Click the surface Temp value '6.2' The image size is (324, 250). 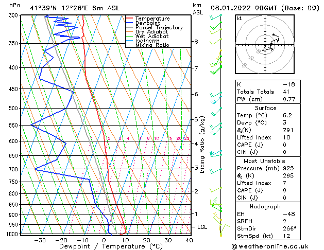(287, 115)
